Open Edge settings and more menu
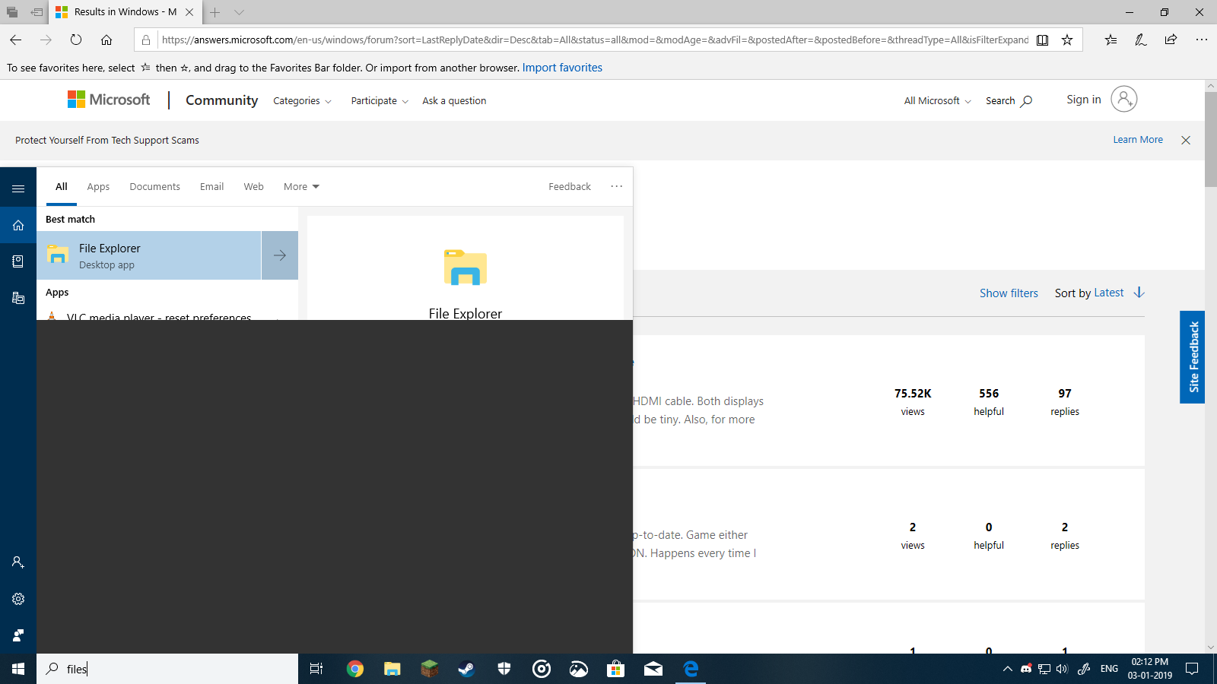 point(1202,40)
